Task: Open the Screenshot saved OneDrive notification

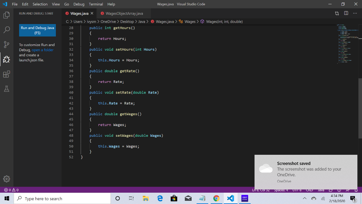Action: [x=306, y=172]
